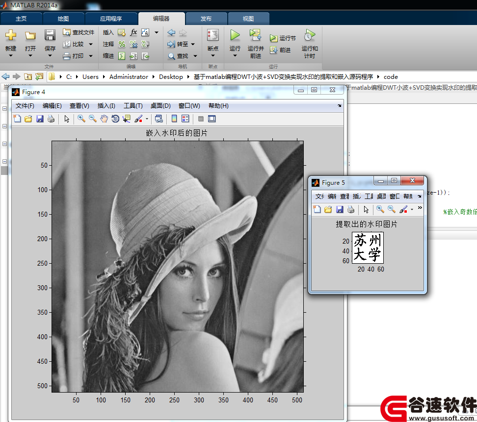The width and height of the screenshot is (477, 422).
Task: Click the uncomment % icon with X
Action: tap(133, 45)
